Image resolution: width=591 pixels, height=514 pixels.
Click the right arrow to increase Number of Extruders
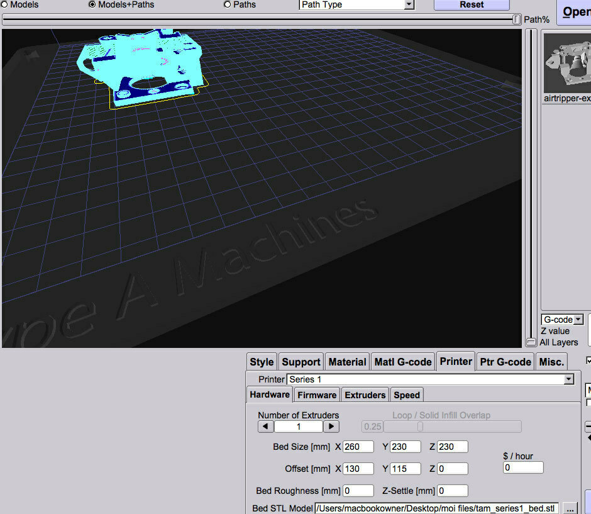pos(331,426)
